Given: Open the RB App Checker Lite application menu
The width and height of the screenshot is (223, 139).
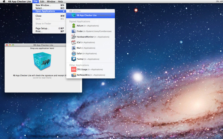Looking at the screenshot, I should [20, 2].
